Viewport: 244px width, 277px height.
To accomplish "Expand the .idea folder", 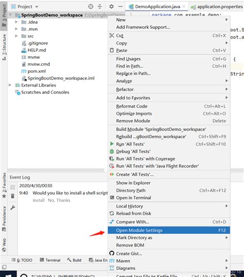I will tap(16, 22).
